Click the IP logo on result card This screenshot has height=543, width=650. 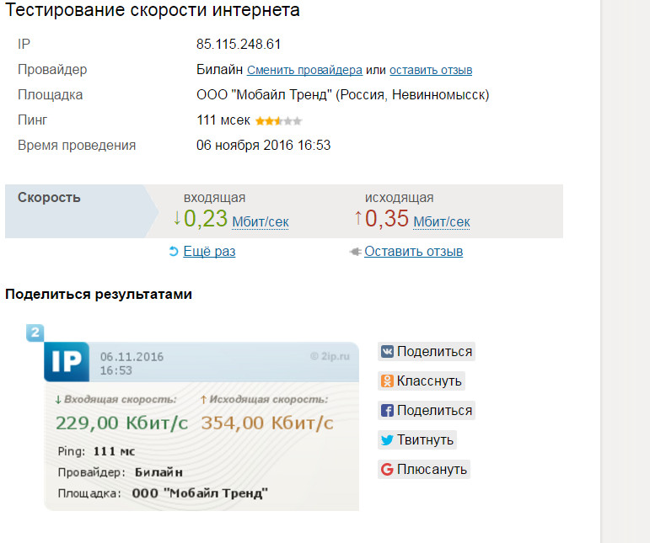click(x=66, y=362)
